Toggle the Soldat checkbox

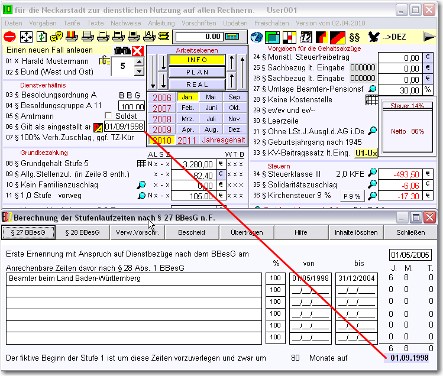(108, 115)
